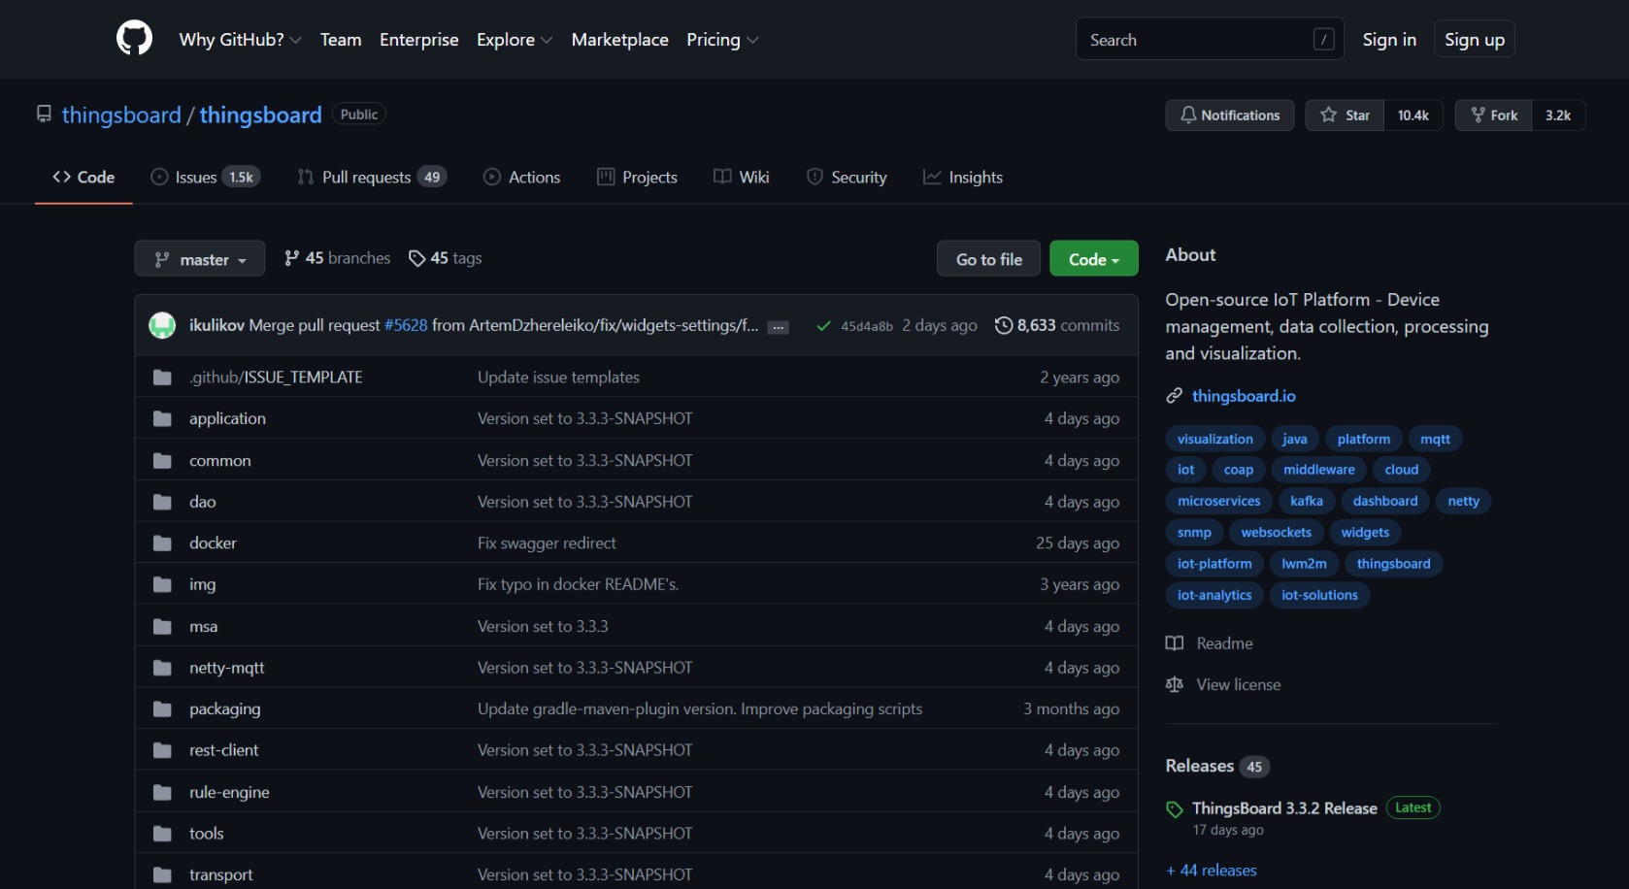Click the link icon beside thingsboard.io

(x=1175, y=396)
